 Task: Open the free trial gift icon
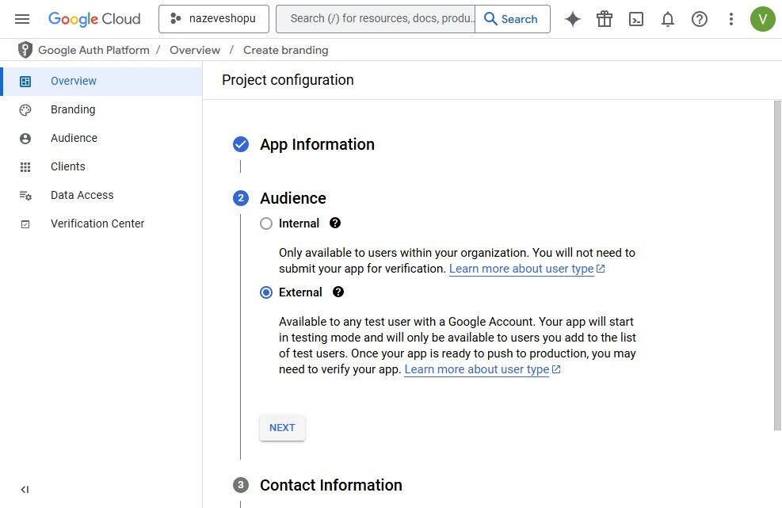coord(605,19)
